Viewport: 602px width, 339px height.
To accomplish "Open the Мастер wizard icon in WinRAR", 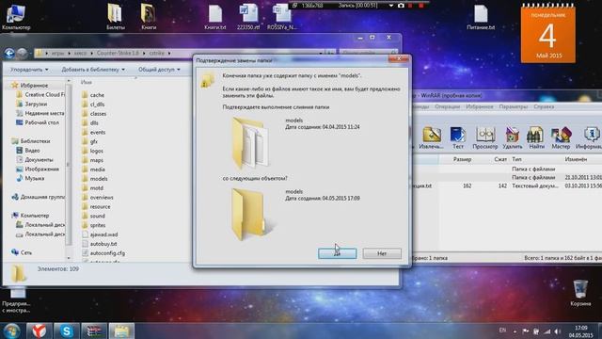I will point(561,138).
